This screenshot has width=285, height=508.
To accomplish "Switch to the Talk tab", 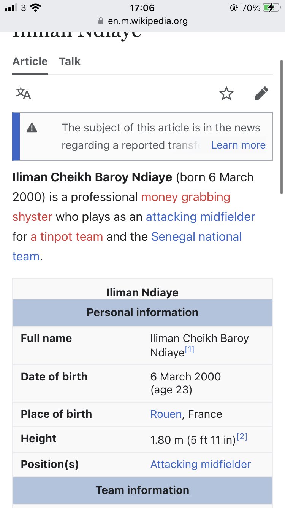I will pos(70,62).
